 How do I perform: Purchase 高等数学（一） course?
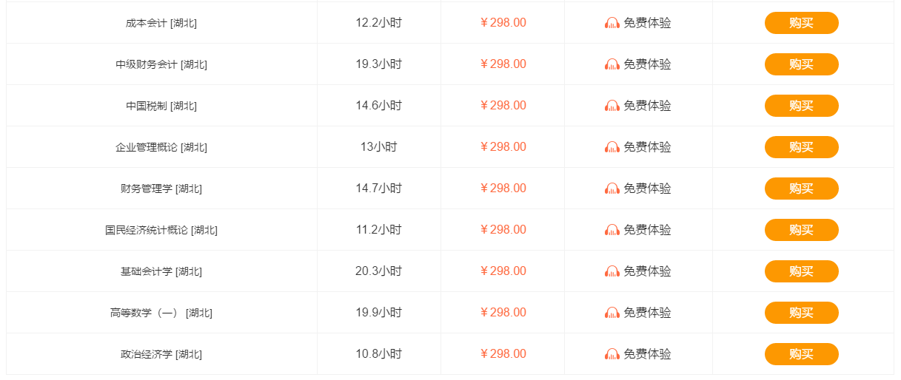[x=801, y=313]
